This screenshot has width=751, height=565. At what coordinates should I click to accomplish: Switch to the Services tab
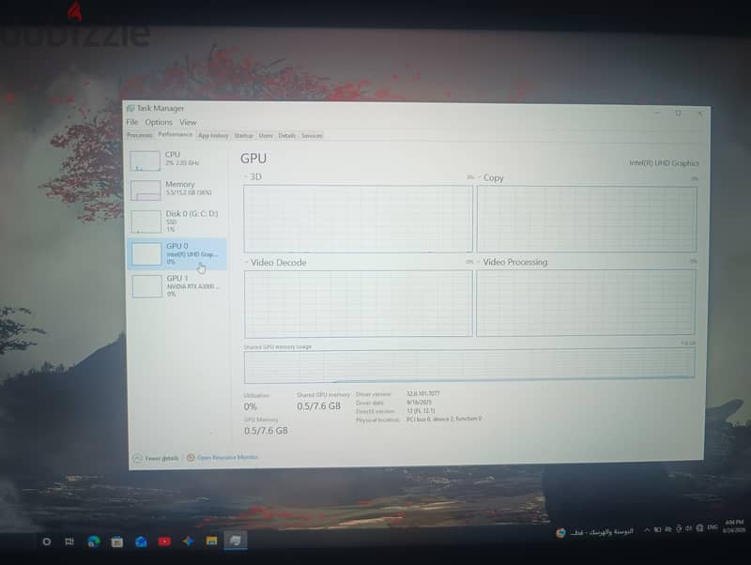(312, 135)
